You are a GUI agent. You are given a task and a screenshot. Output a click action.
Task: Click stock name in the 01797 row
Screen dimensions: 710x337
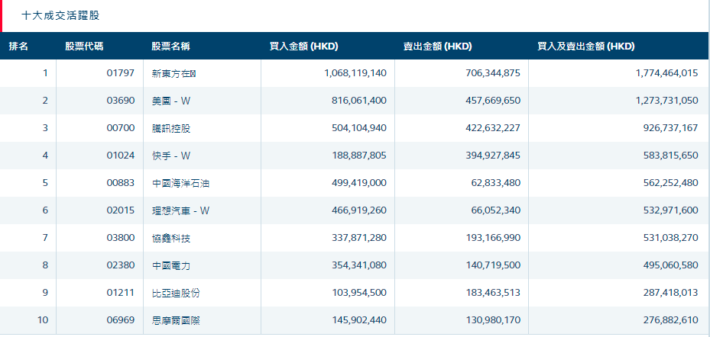pyautogui.click(x=174, y=74)
